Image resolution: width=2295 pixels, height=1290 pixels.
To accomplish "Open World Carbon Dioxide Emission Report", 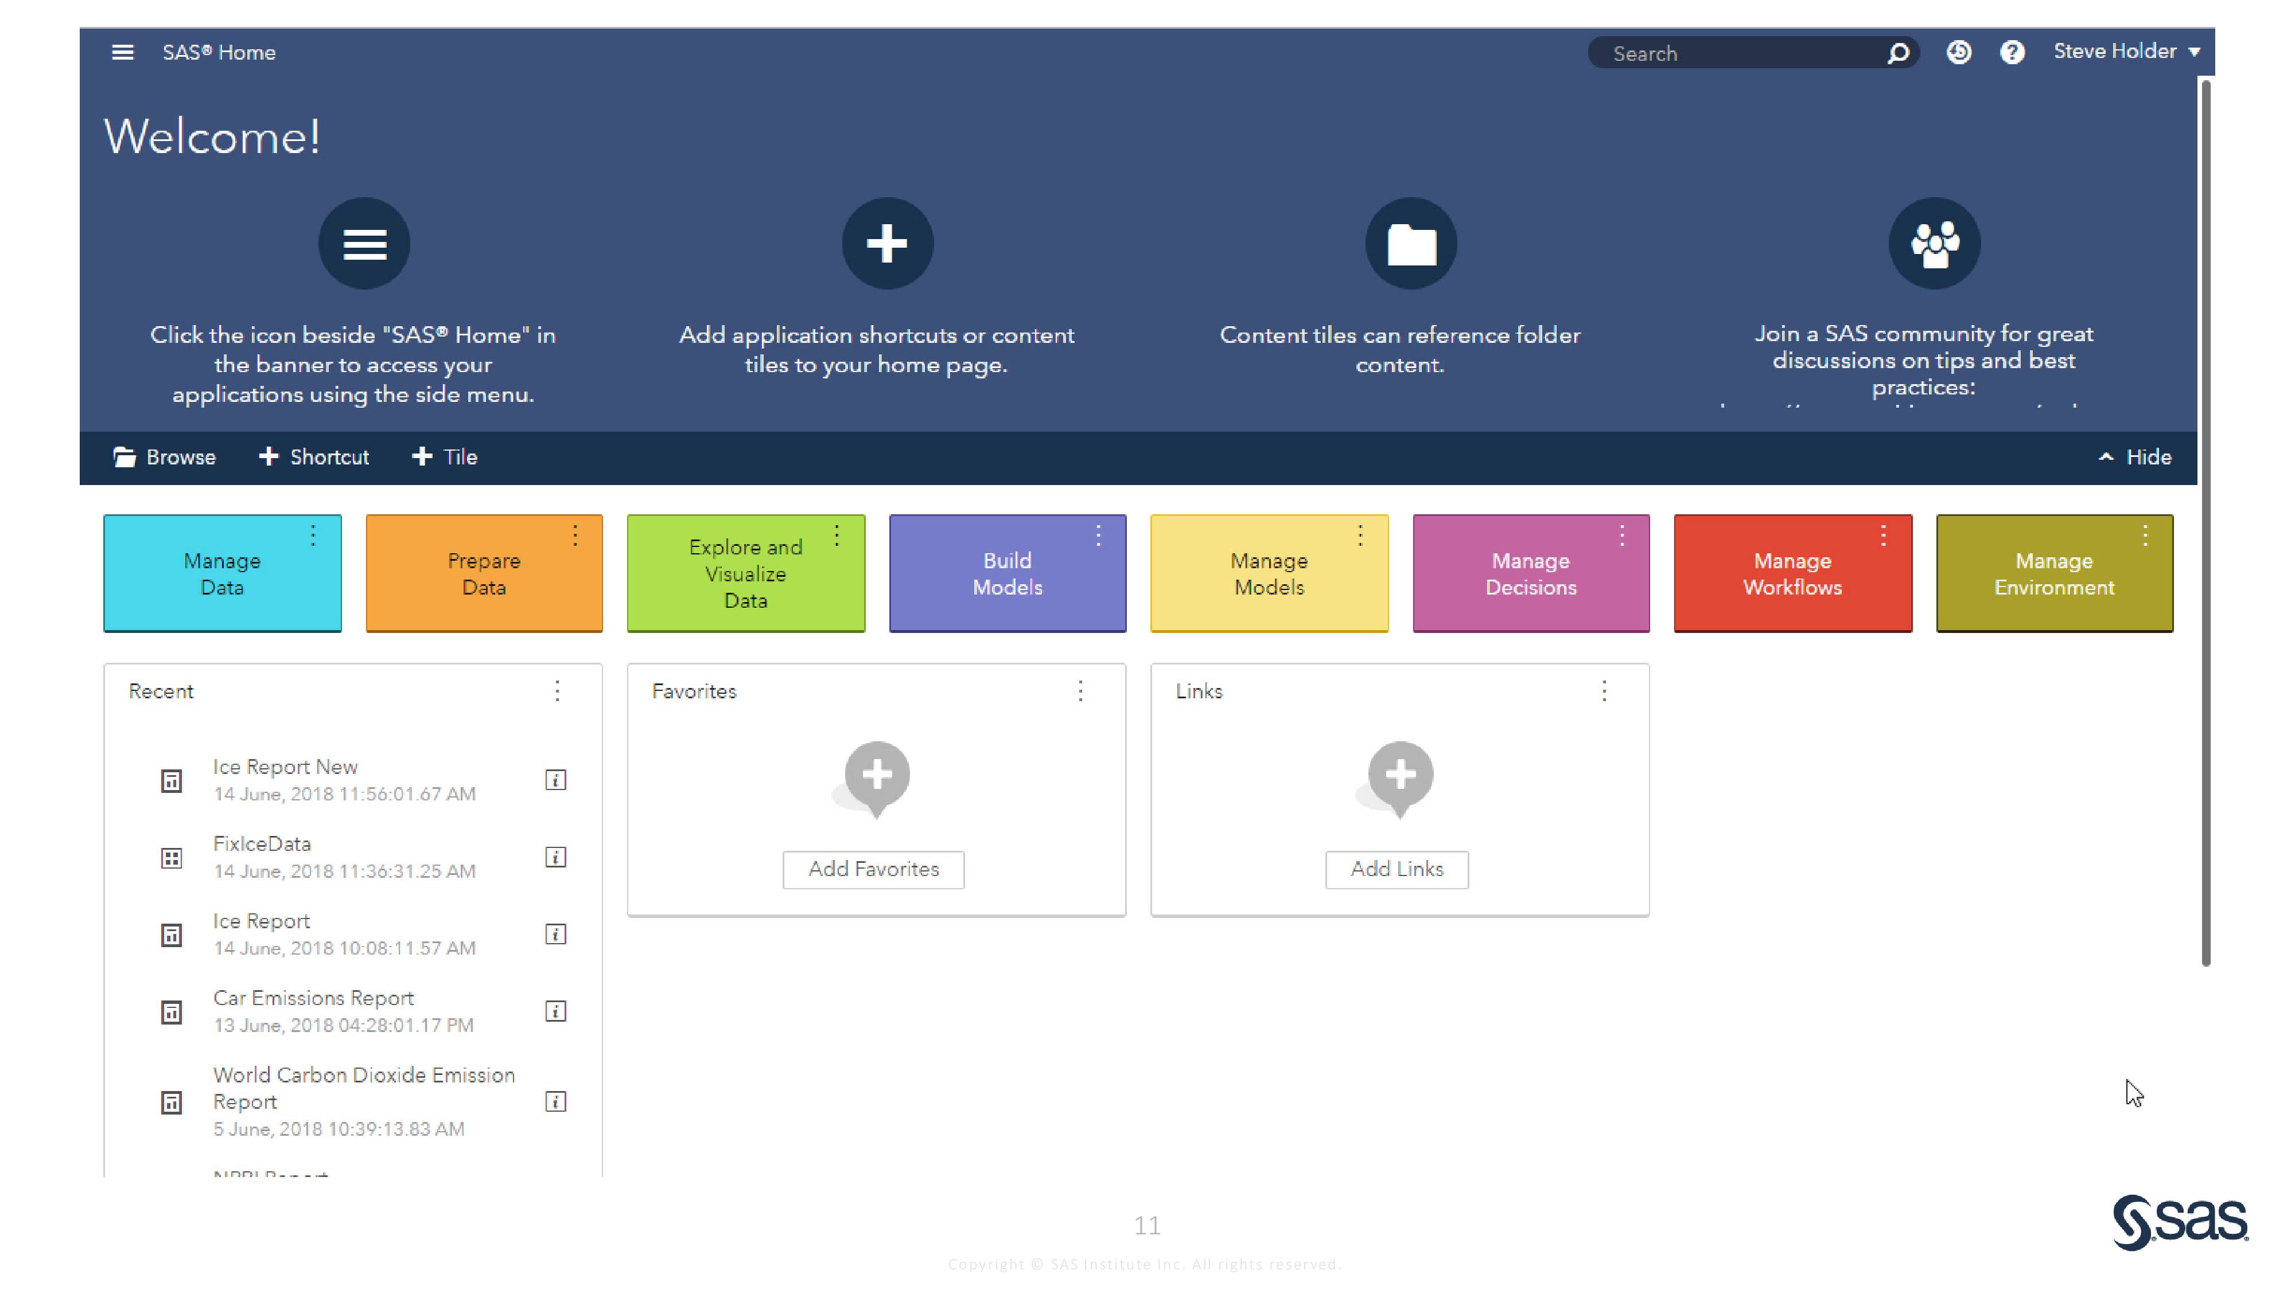I will click(x=364, y=1088).
